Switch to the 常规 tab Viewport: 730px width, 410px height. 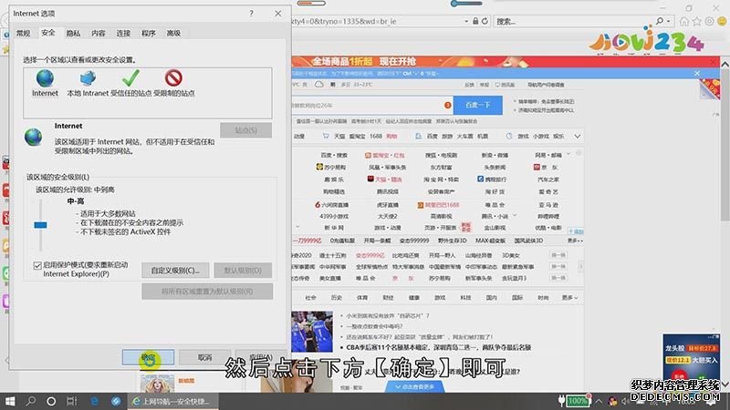click(24, 33)
